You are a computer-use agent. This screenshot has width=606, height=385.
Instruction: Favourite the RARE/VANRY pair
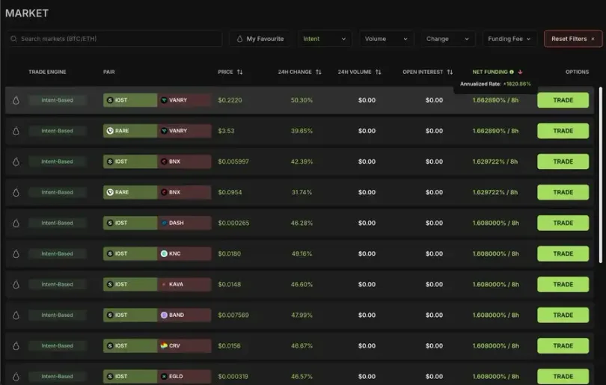click(x=16, y=131)
